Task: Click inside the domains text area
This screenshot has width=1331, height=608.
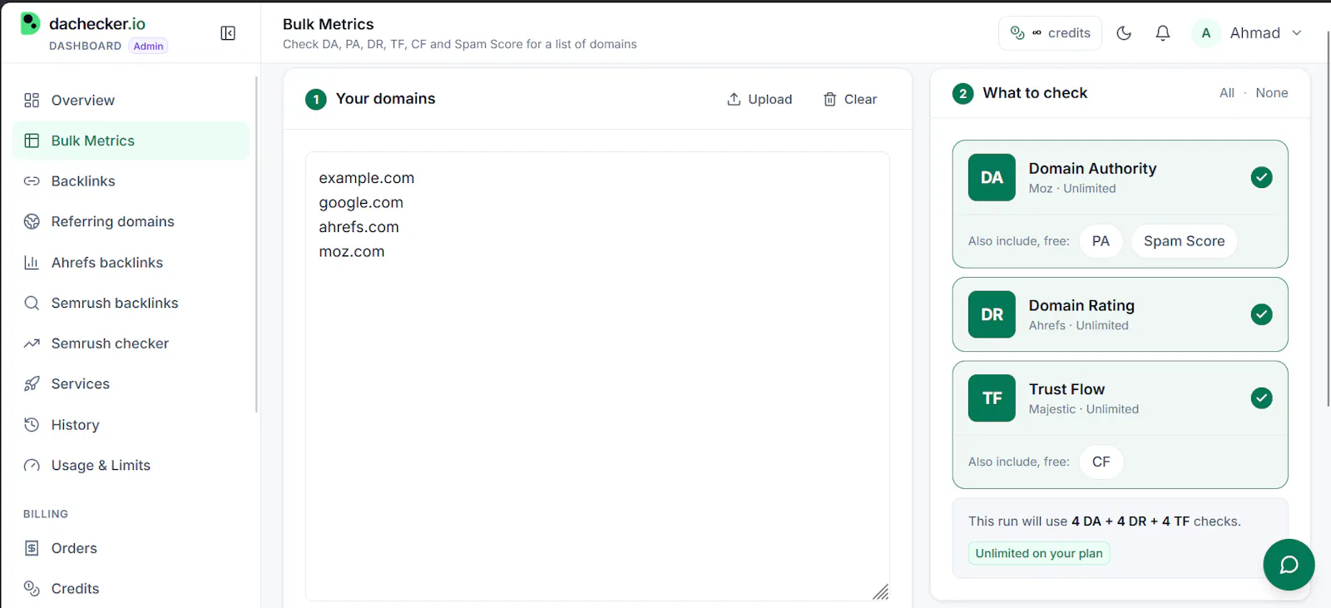Action: point(597,376)
